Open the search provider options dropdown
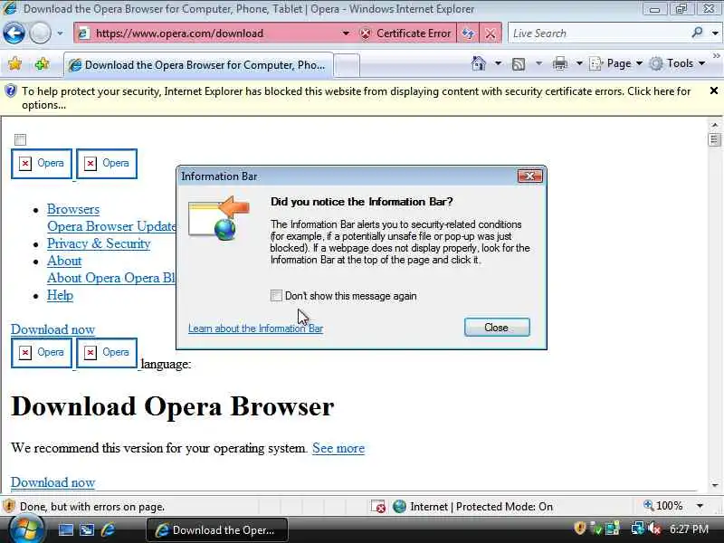The height and width of the screenshot is (543, 724). tap(715, 33)
